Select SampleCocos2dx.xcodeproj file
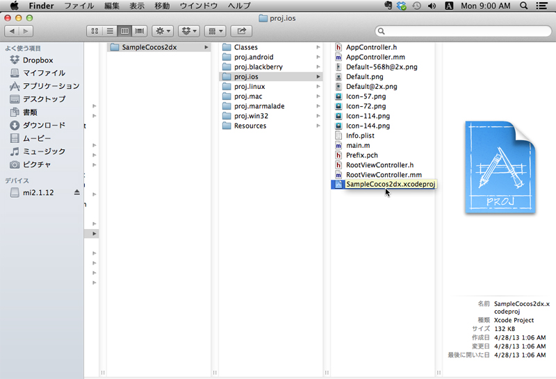Image resolution: width=556 pixels, height=379 pixels. 384,184
